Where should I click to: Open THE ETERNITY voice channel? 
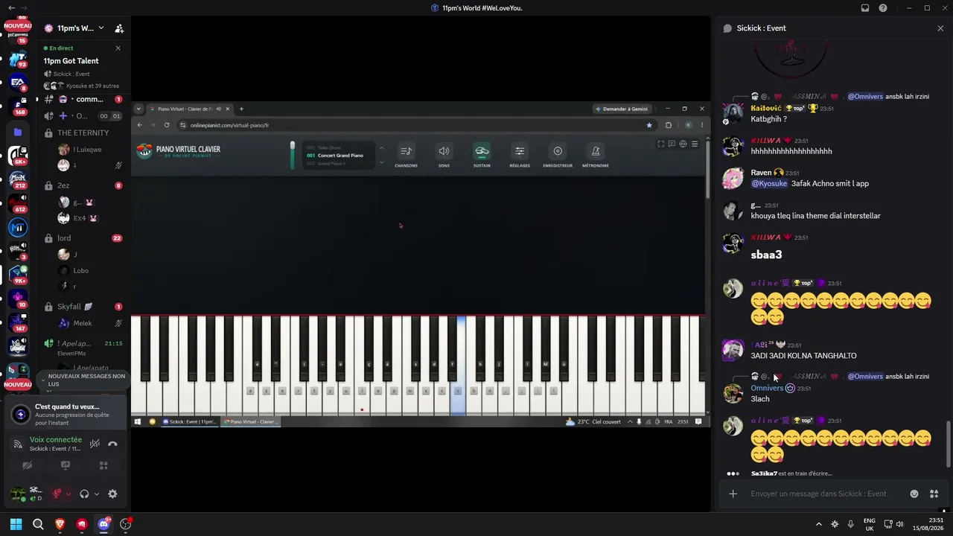click(x=83, y=133)
